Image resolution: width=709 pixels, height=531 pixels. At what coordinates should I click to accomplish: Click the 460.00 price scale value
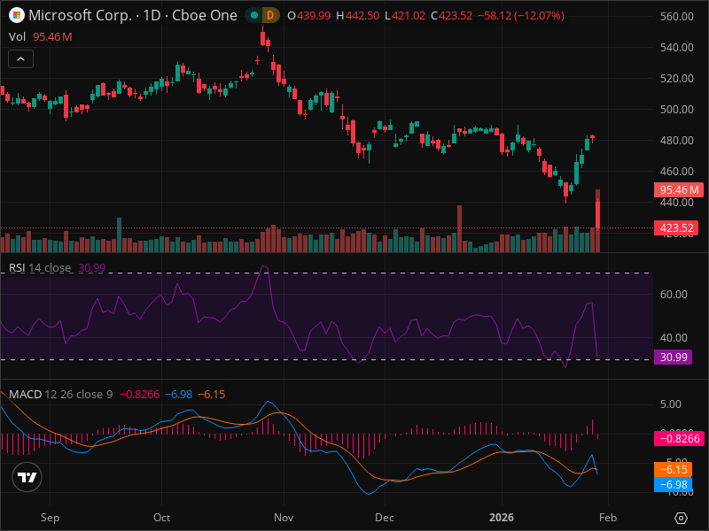tap(677, 171)
